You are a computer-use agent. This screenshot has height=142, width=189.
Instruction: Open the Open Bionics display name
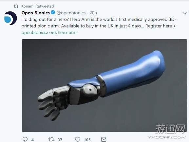coord(36,13)
